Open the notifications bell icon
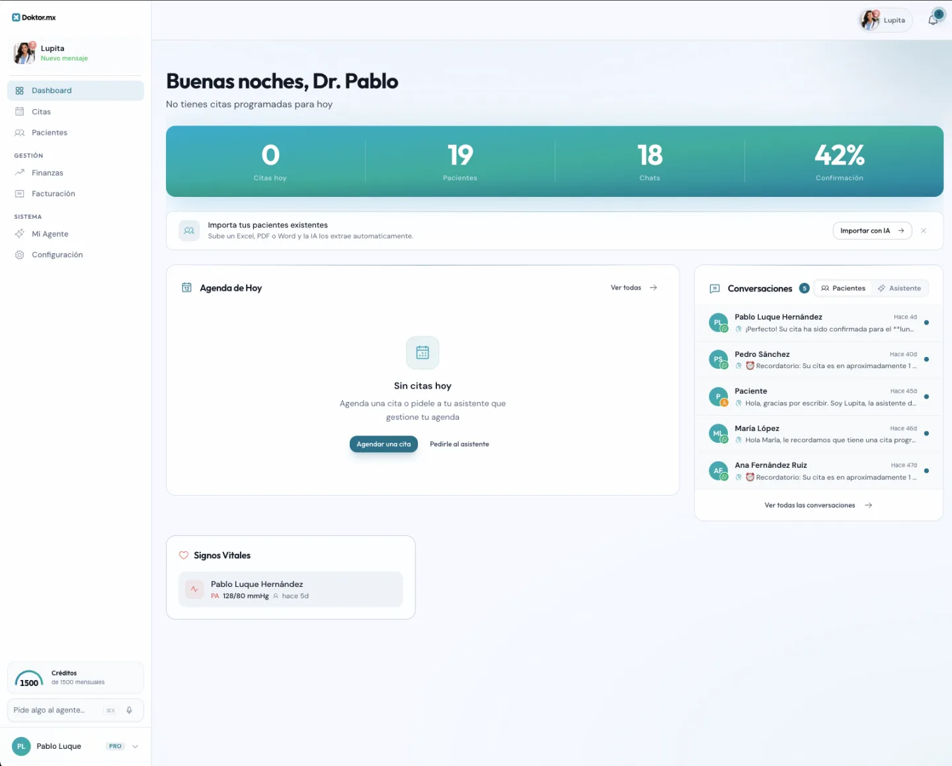 click(933, 20)
